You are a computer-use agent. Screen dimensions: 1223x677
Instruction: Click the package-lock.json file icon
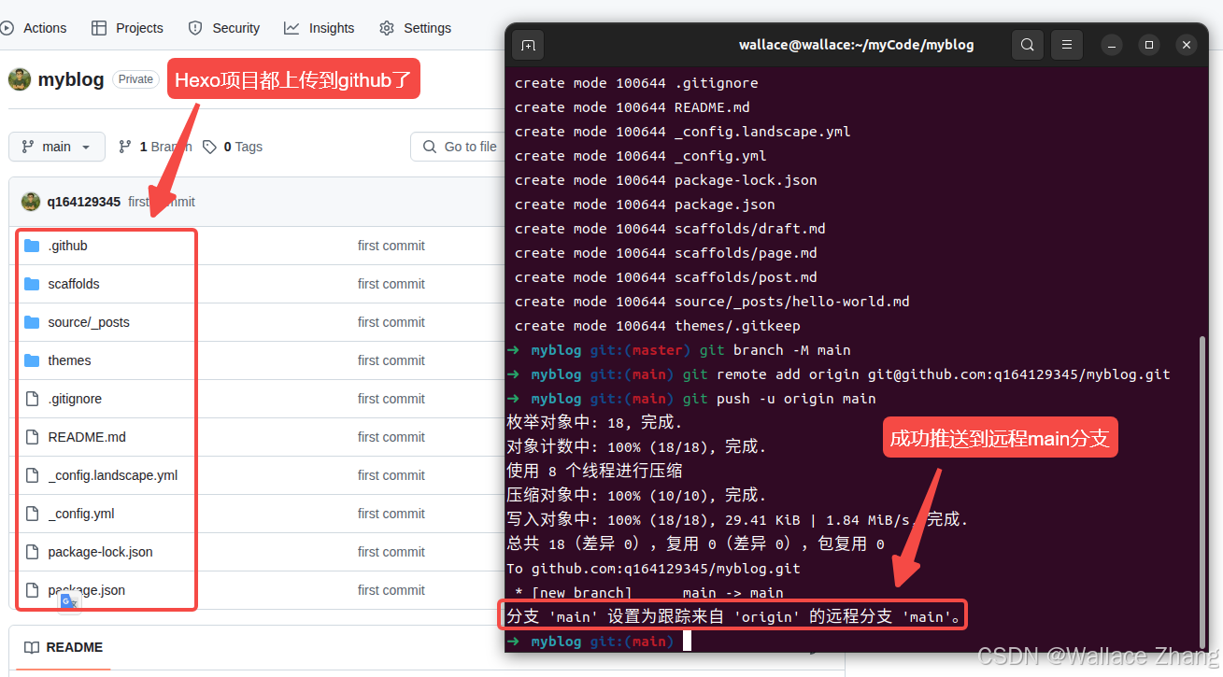point(32,552)
